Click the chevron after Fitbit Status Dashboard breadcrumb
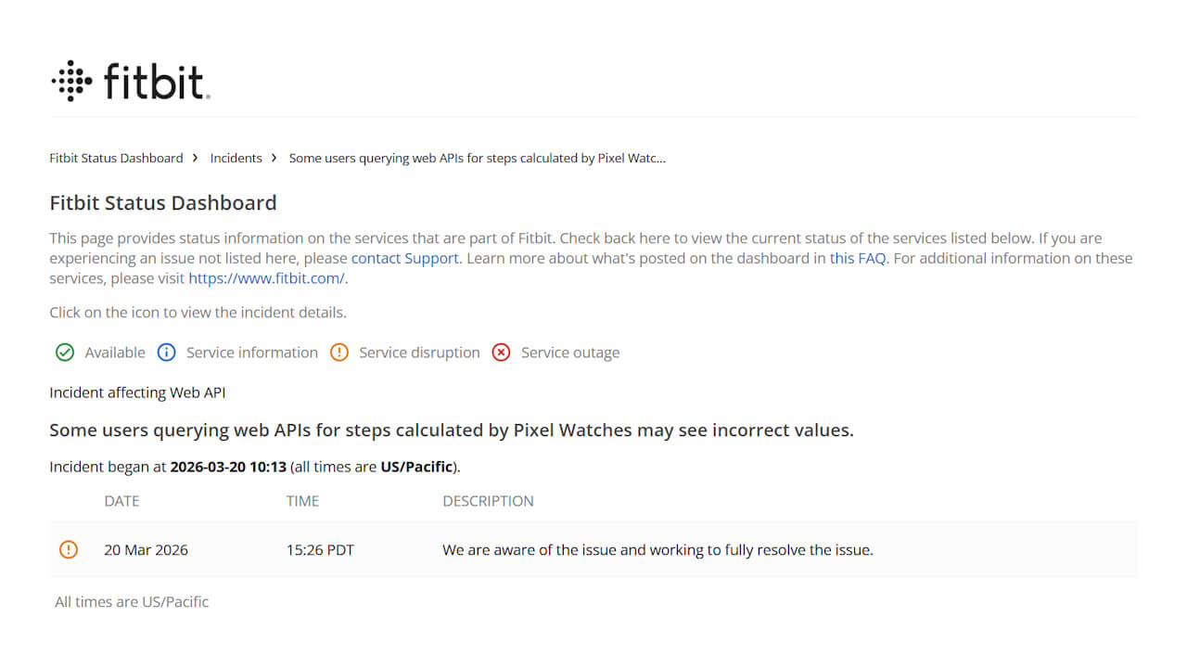This screenshot has width=1187, height=668. pyautogui.click(x=196, y=158)
